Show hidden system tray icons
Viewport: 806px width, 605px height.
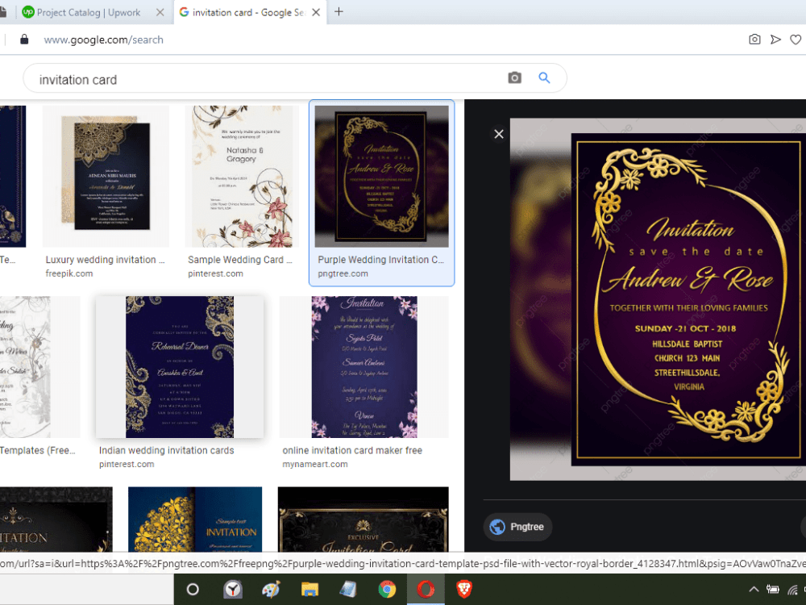point(754,590)
